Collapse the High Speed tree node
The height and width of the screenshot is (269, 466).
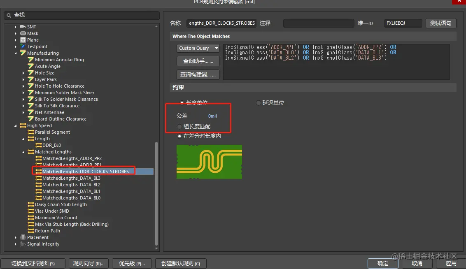(x=16, y=125)
